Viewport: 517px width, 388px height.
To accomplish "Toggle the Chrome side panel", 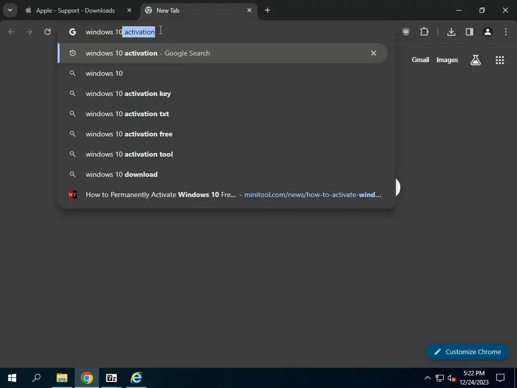I will 470,32.
